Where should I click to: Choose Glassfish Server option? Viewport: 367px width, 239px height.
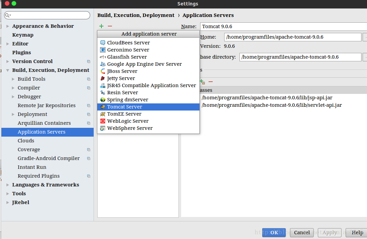click(148, 57)
